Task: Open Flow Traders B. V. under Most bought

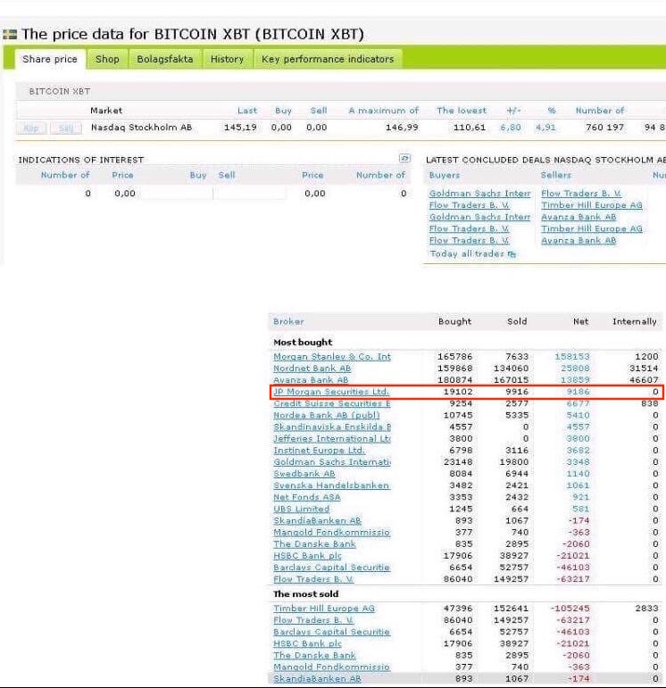Action: (x=313, y=579)
